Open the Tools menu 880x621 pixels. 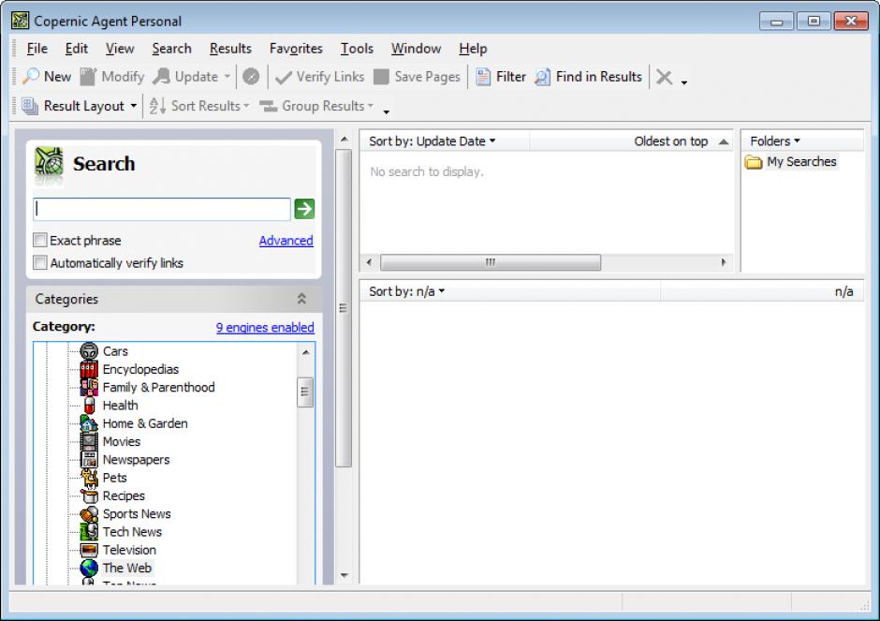357,49
